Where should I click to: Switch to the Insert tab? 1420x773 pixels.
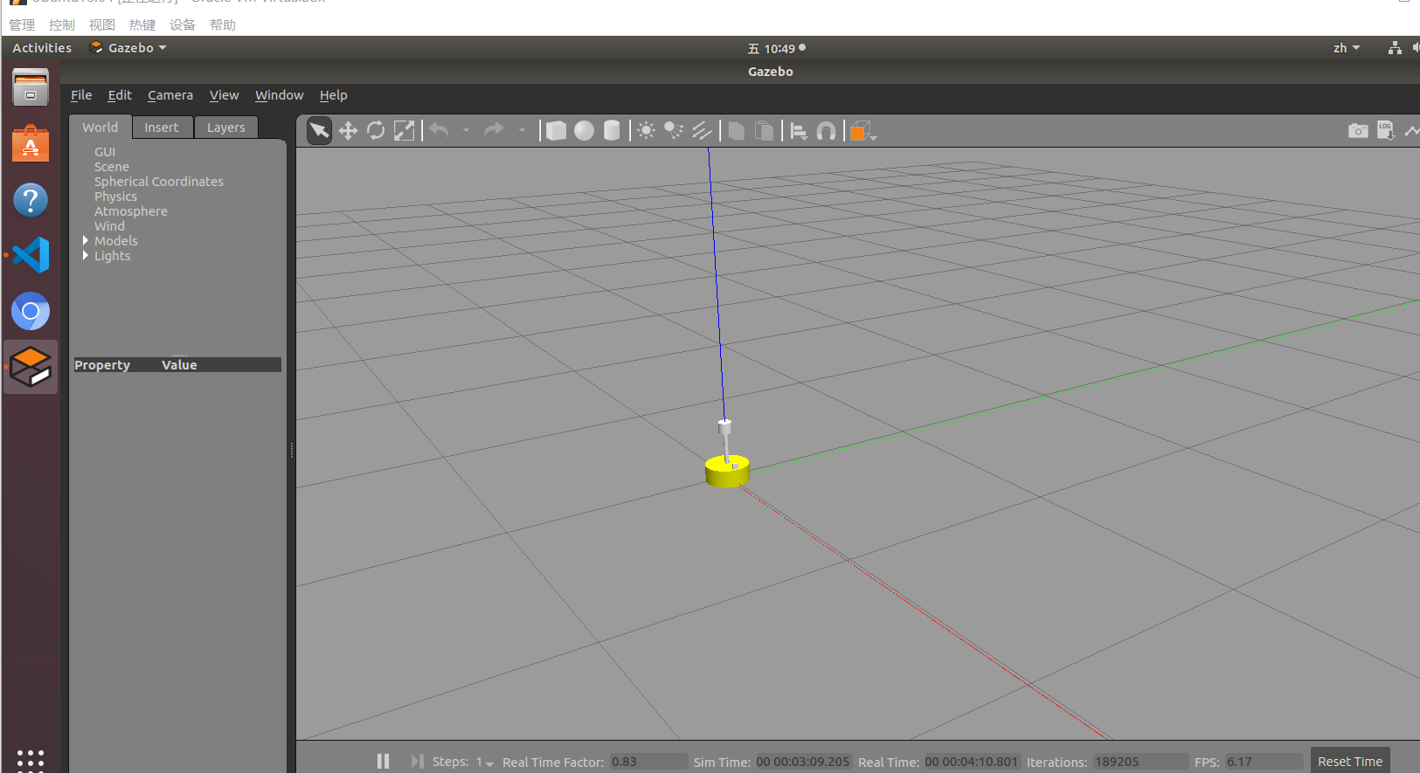[x=162, y=128]
